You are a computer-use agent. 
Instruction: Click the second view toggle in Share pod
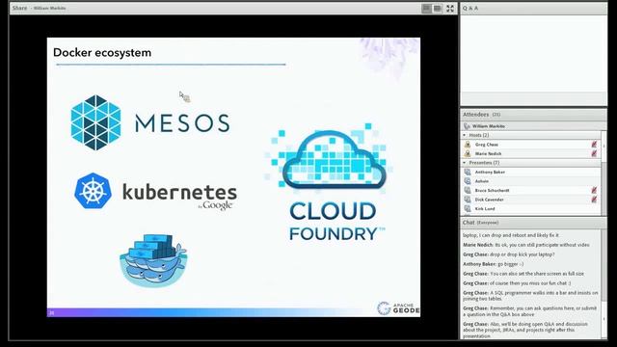pyautogui.click(x=437, y=9)
